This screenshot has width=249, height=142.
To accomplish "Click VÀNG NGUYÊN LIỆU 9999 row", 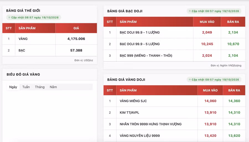I will pyautogui.click(x=174, y=136).
